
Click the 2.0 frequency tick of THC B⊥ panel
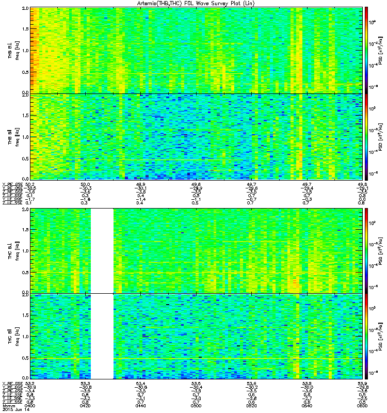click(x=25, y=210)
